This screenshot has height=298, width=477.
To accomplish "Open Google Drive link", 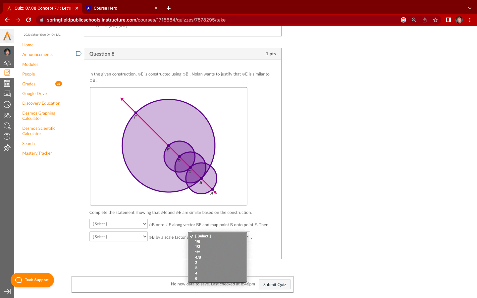I will pyautogui.click(x=34, y=94).
